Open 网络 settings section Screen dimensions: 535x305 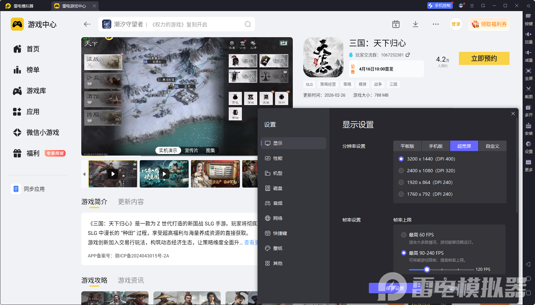point(293,218)
